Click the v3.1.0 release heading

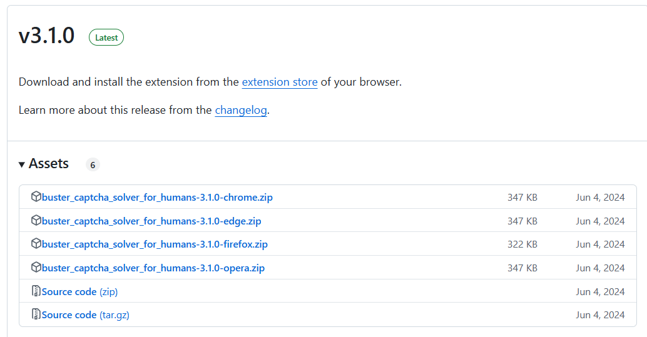(47, 36)
